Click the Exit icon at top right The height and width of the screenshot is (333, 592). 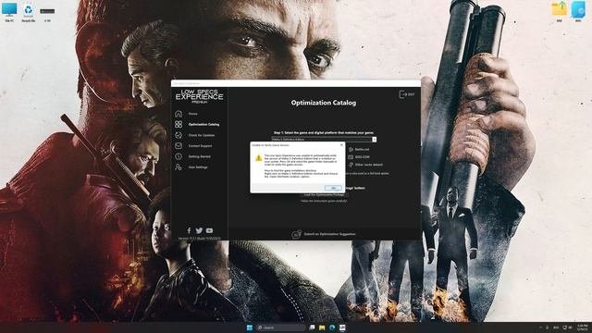click(407, 94)
